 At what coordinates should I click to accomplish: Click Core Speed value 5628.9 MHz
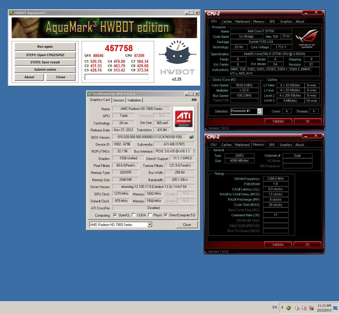(x=244, y=85)
